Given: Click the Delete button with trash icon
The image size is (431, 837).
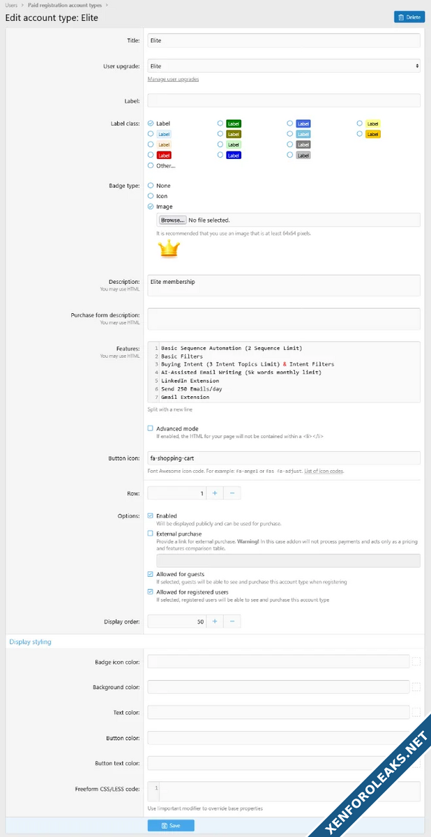Looking at the screenshot, I should click(x=409, y=17).
